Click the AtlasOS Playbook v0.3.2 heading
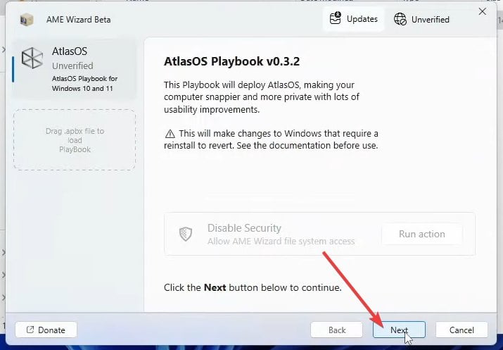The height and width of the screenshot is (350, 503). pyautogui.click(x=231, y=61)
